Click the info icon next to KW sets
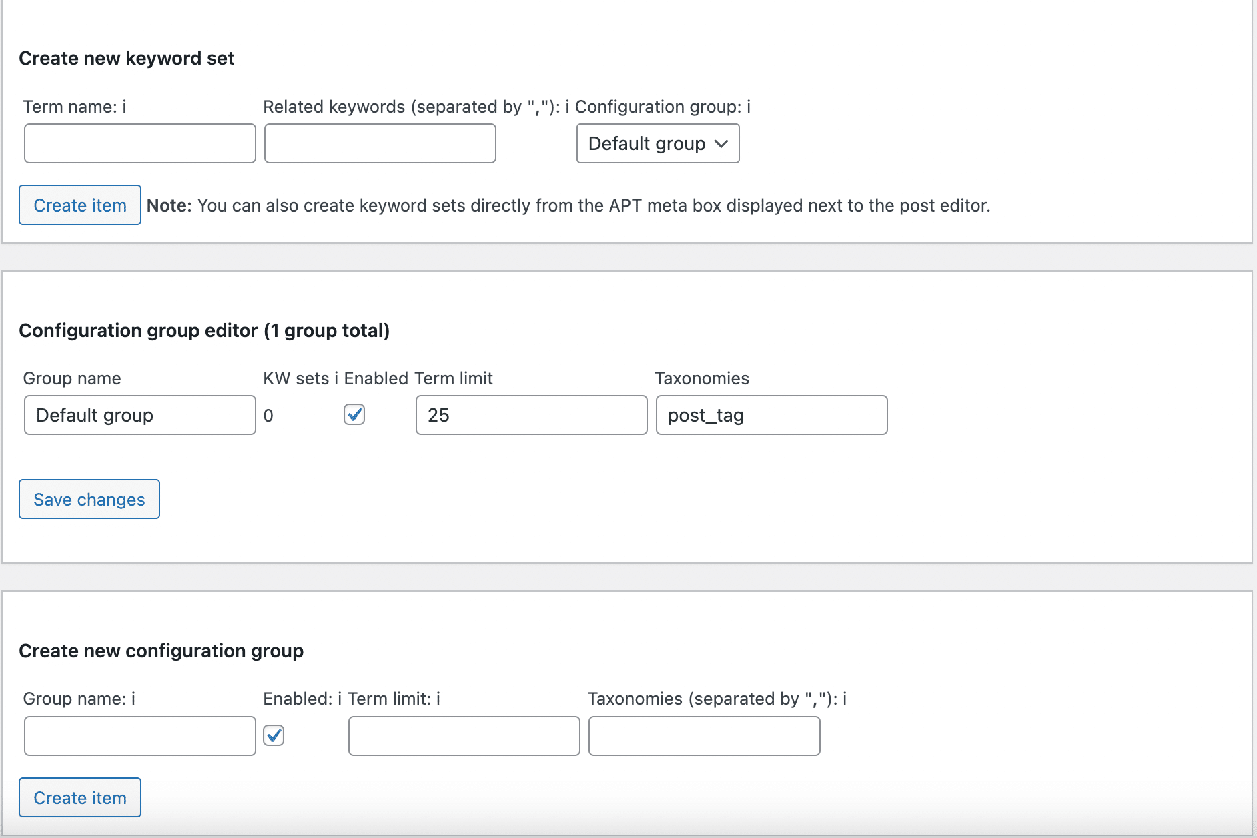Viewport: 1257px width, 838px height. coord(336,378)
